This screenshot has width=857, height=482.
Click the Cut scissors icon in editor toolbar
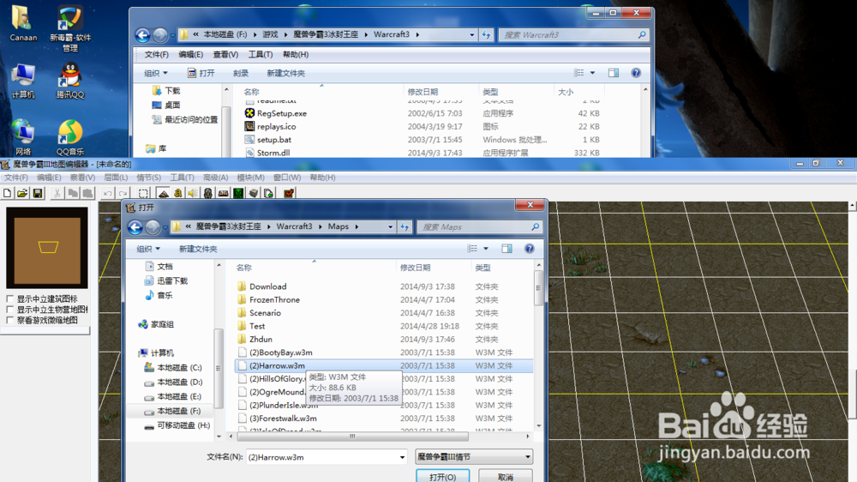pos(57,193)
